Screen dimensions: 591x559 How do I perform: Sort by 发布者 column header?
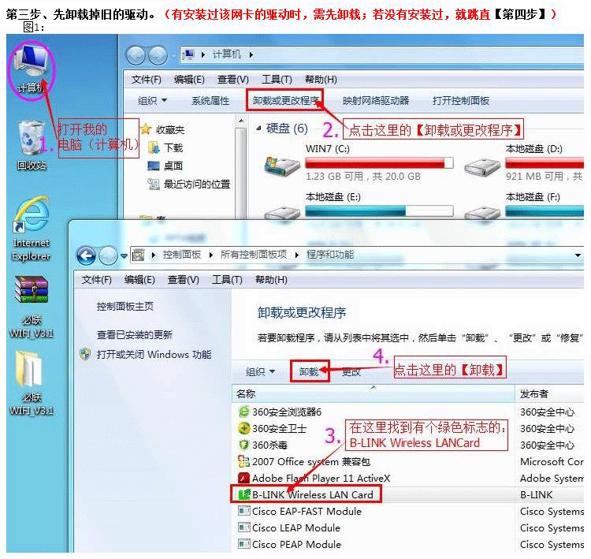click(x=549, y=393)
